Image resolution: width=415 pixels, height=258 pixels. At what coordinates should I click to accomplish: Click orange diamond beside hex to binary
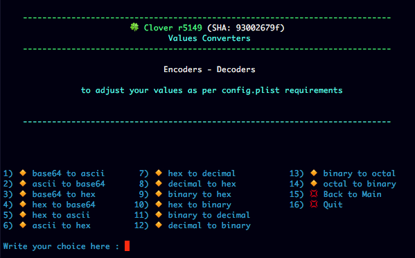pyautogui.click(x=159, y=204)
